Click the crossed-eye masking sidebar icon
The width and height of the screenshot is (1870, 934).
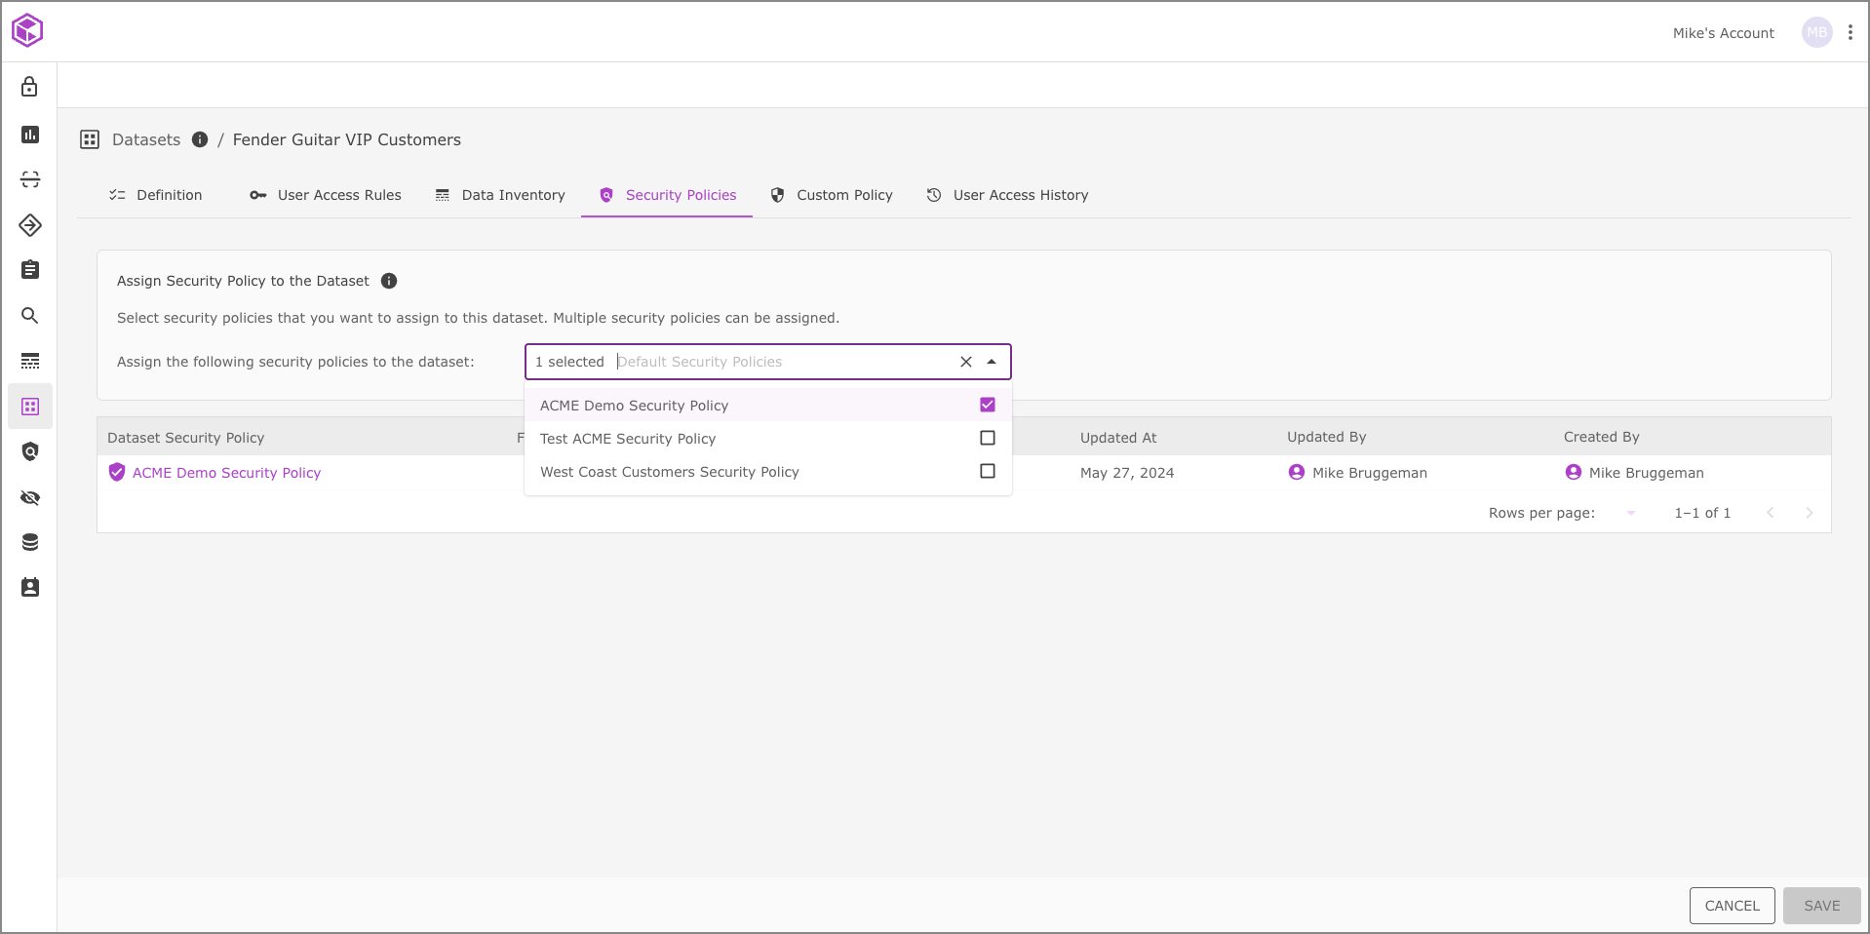(30, 497)
